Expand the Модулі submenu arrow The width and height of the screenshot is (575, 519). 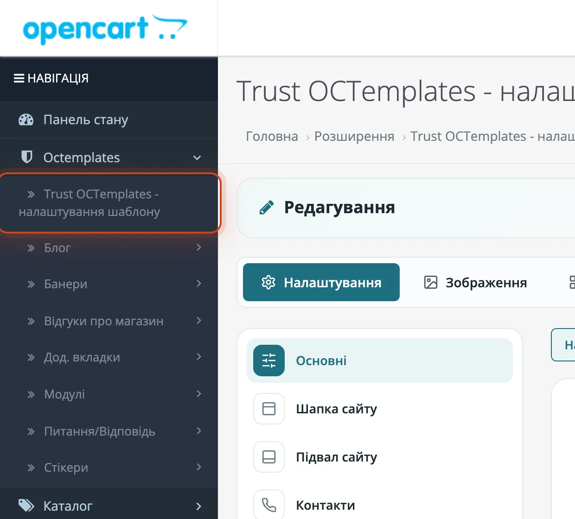199,393
